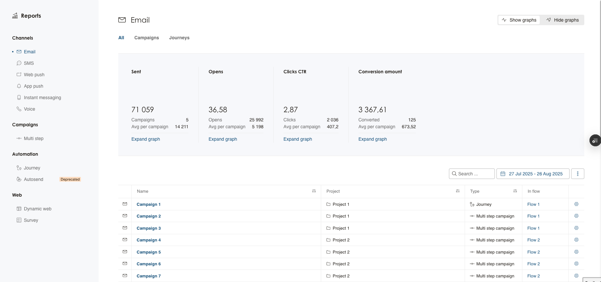Switch to the Campaigns tab
Viewport: 601px width, 282px height.
[146, 38]
